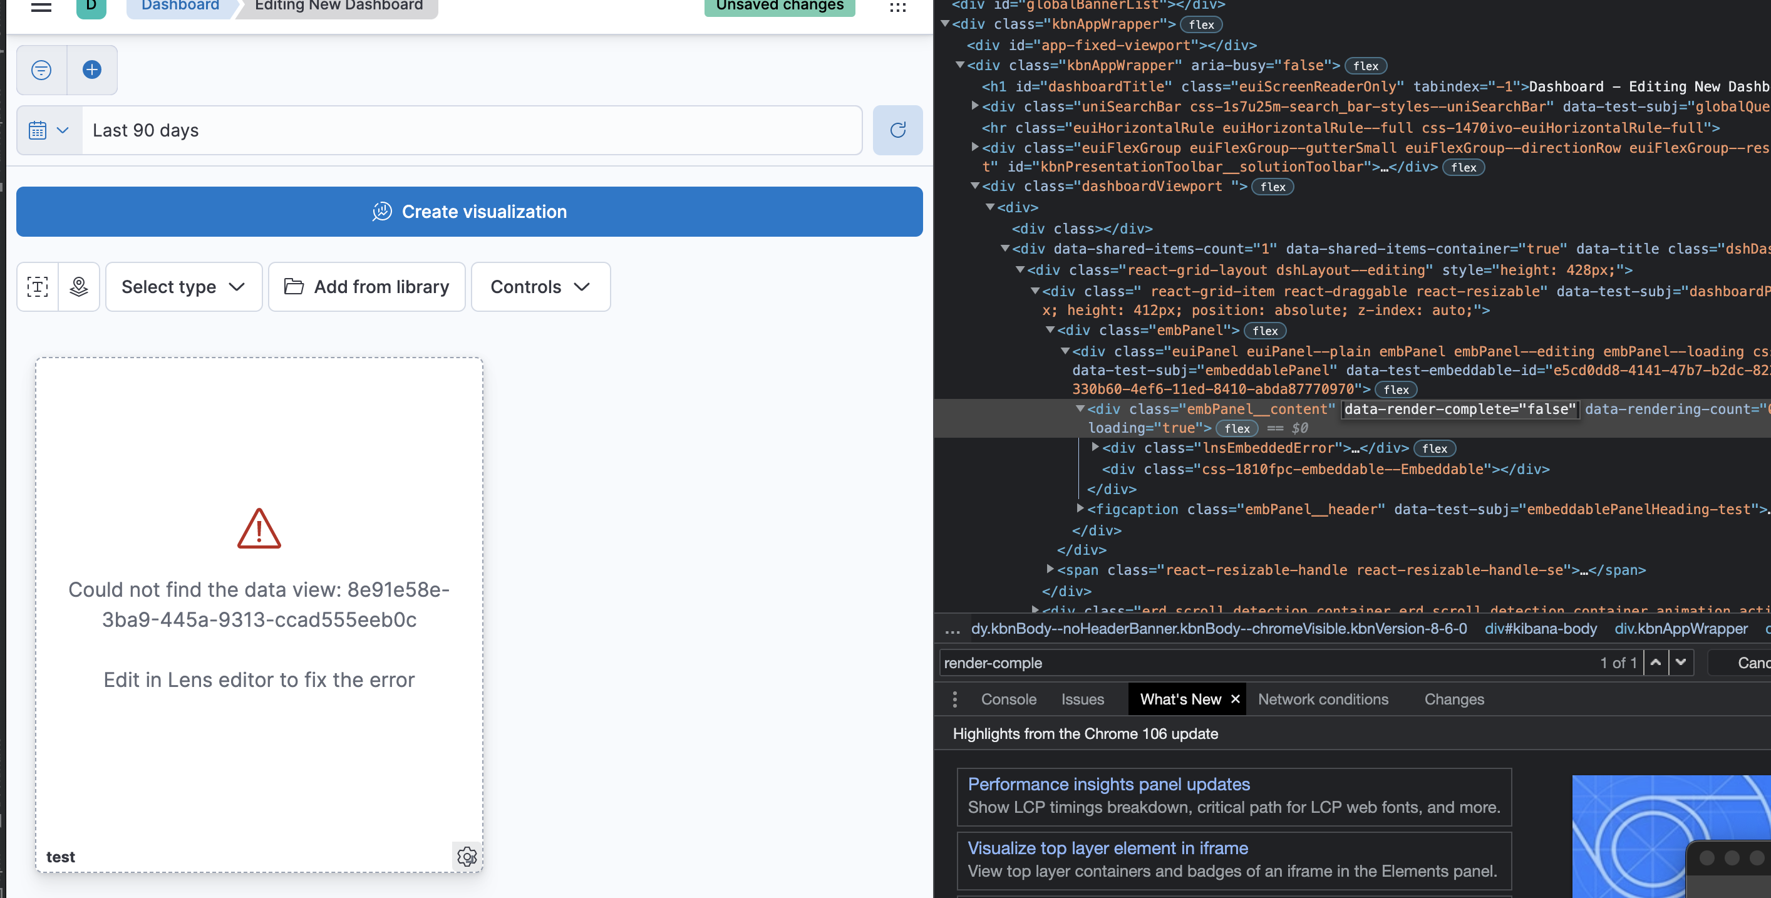
Task: Open the calendar quick date menu
Action: (49, 130)
